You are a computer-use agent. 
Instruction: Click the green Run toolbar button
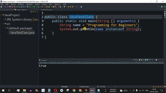point(34,7)
